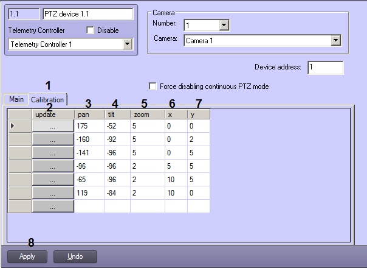Select row header of pan 119 row
Image resolution: width=367 pixels, height=268 pixels.
point(19,193)
